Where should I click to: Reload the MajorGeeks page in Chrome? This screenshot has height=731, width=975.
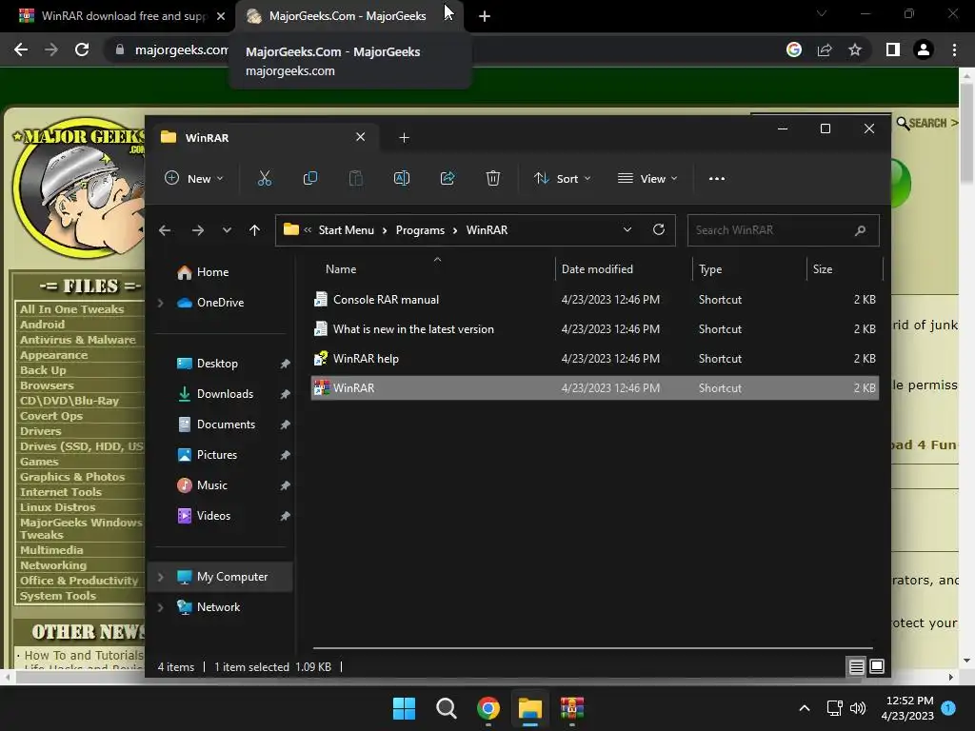[x=82, y=49]
